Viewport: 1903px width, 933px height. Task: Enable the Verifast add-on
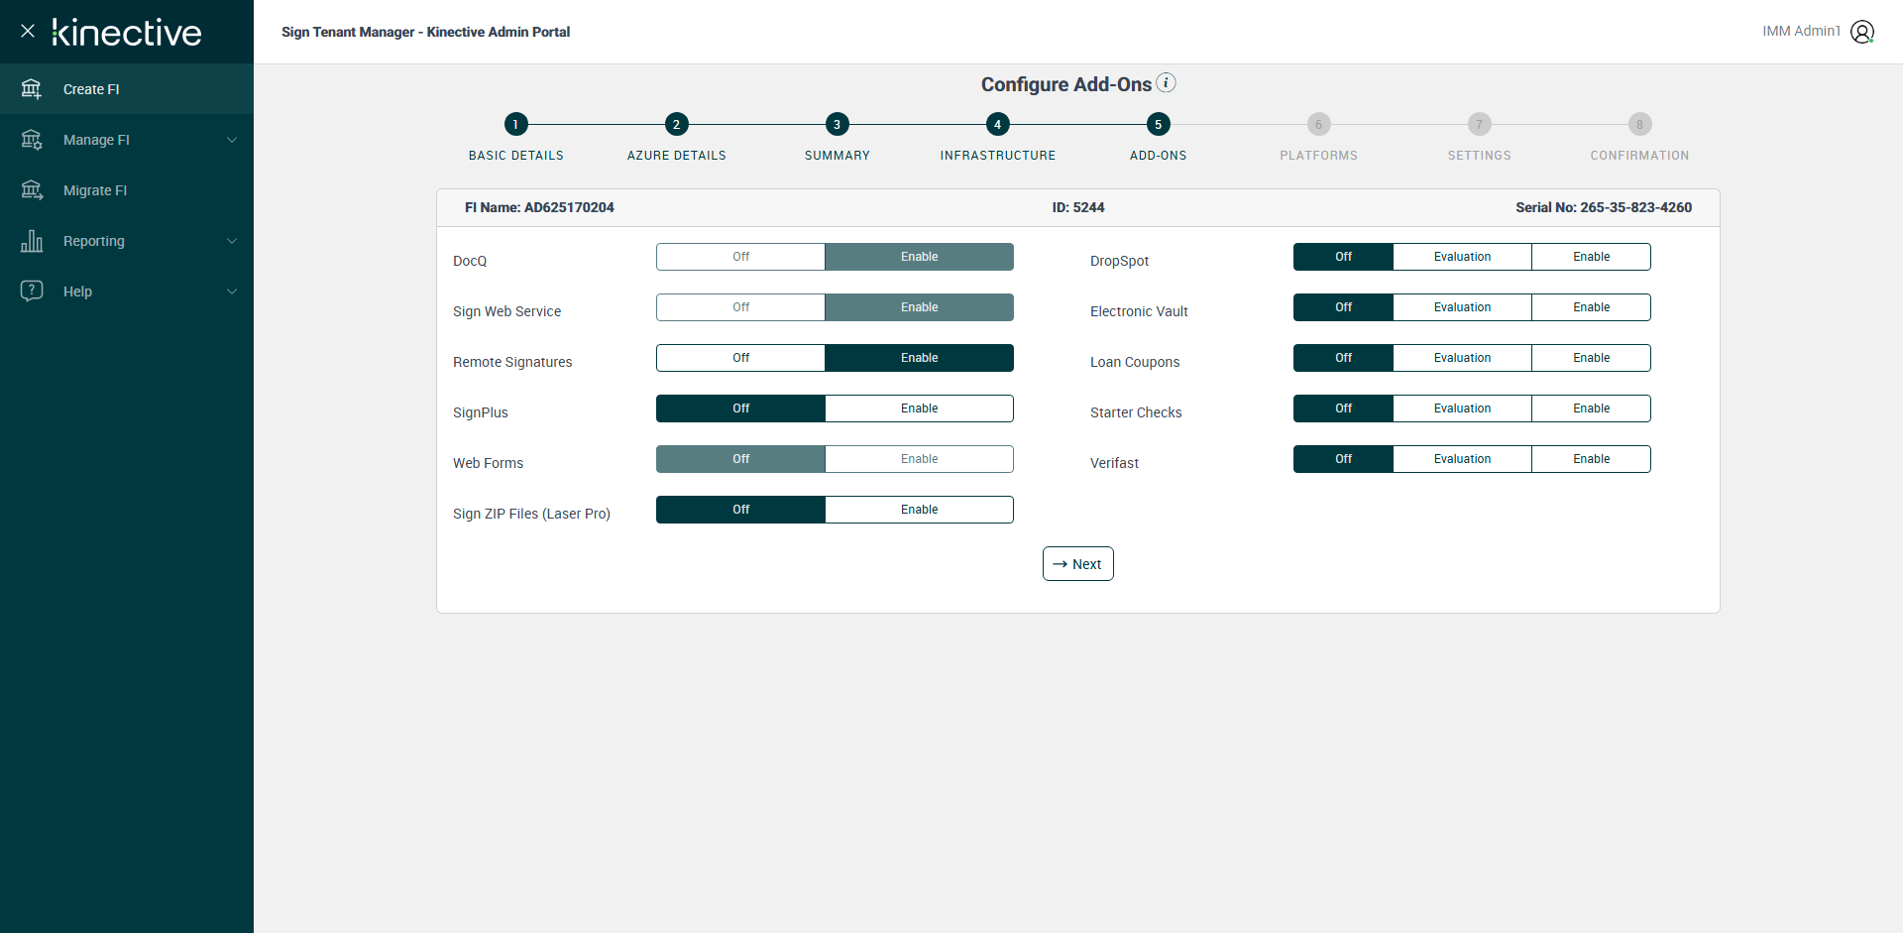click(x=1591, y=459)
